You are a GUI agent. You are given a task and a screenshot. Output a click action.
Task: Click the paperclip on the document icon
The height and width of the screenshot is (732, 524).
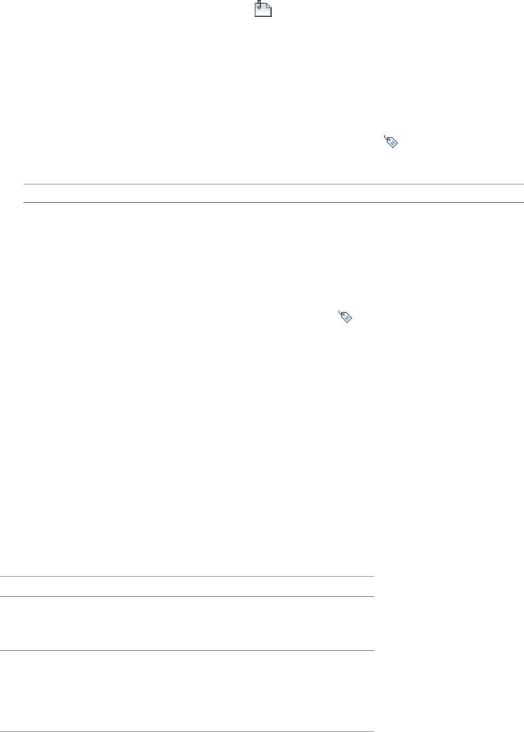[x=258, y=6]
